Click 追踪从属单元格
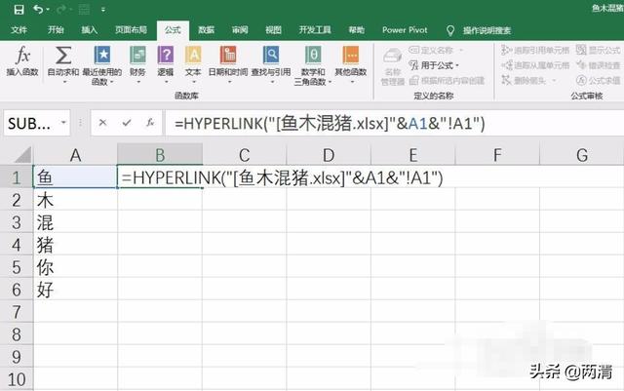Viewport: 624px width, 391px height. [535, 65]
